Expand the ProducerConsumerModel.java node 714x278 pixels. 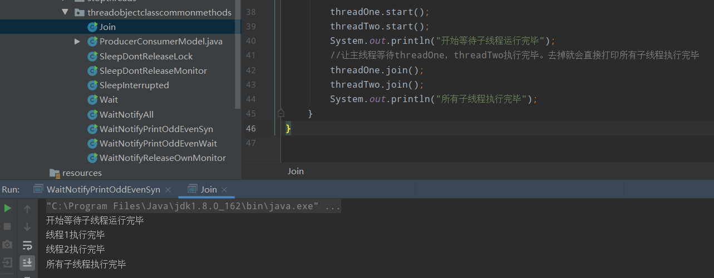click(77, 41)
